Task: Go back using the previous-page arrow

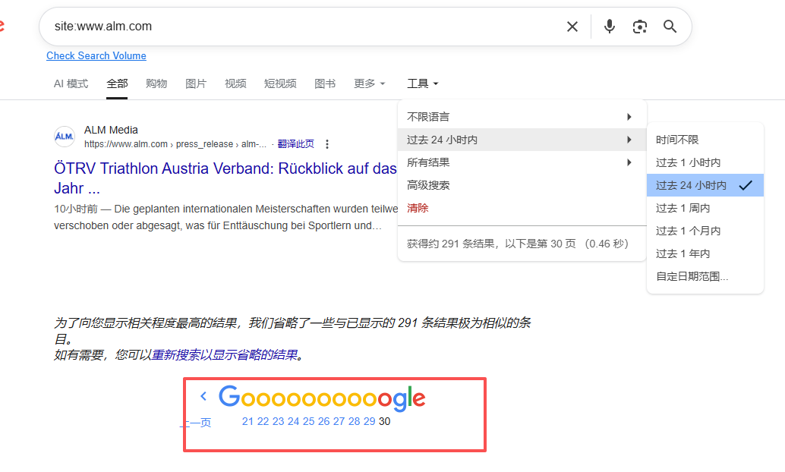Action: (x=203, y=396)
